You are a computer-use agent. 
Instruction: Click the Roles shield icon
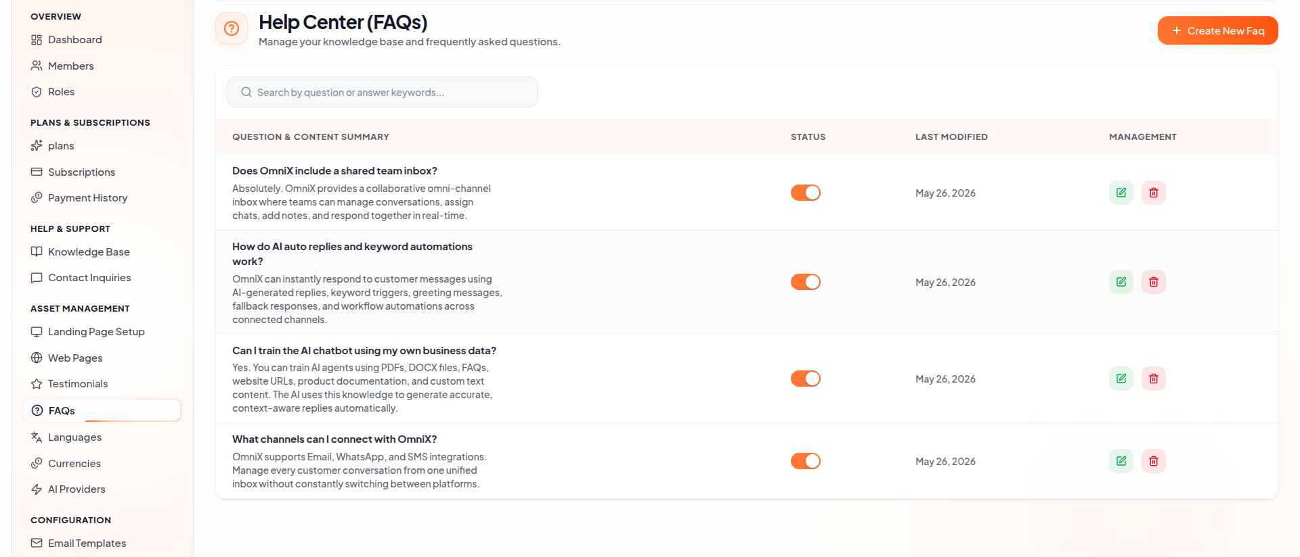pos(37,92)
